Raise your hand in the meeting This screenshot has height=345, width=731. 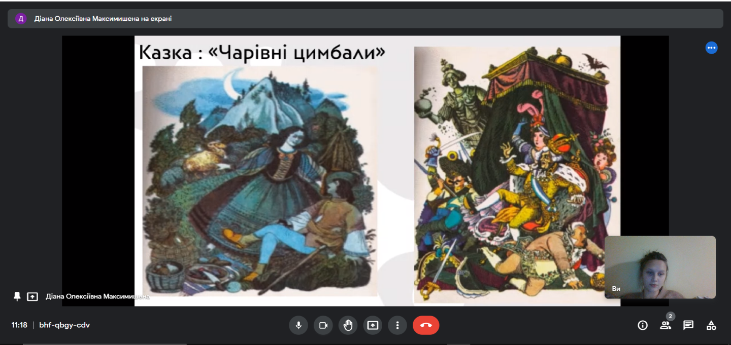(x=348, y=325)
